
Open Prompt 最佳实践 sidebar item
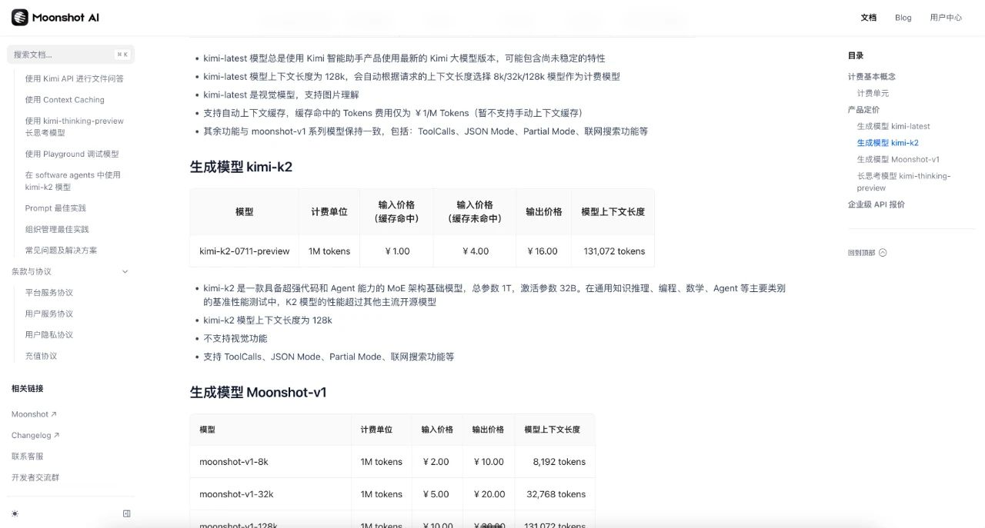(x=55, y=208)
